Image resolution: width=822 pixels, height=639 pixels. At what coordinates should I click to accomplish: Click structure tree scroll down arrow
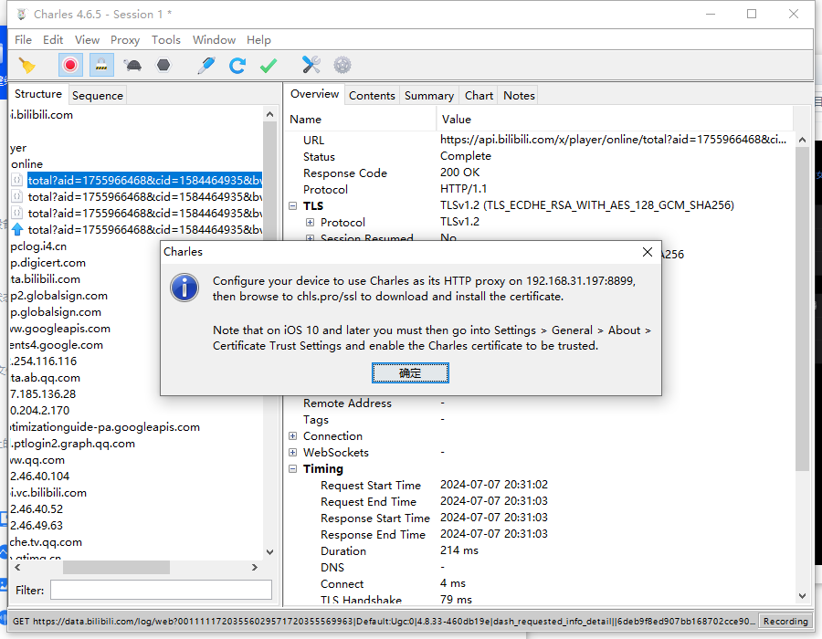[269, 551]
